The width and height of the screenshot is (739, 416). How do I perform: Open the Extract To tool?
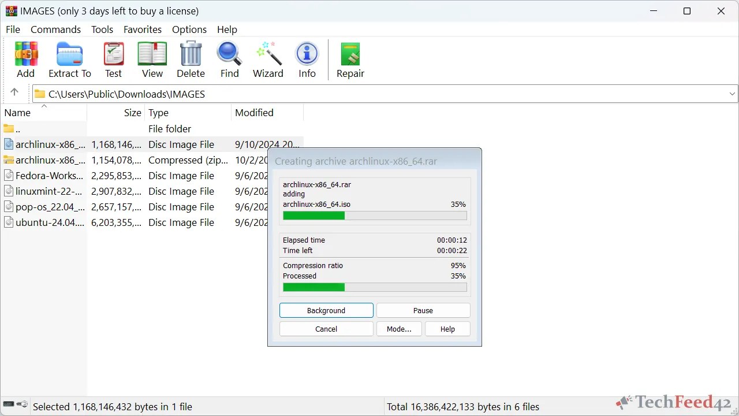[x=70, y=54]
